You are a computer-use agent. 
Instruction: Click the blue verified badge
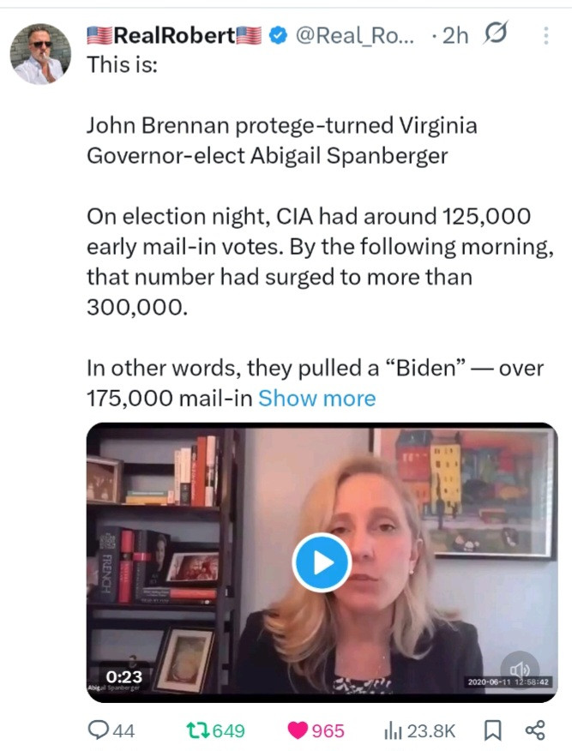(278, 35)
